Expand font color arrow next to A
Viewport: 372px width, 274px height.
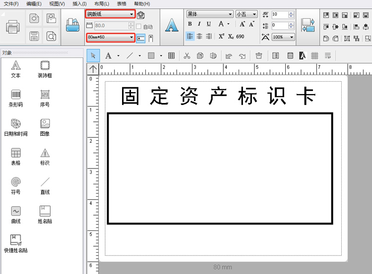coord(228,24)
